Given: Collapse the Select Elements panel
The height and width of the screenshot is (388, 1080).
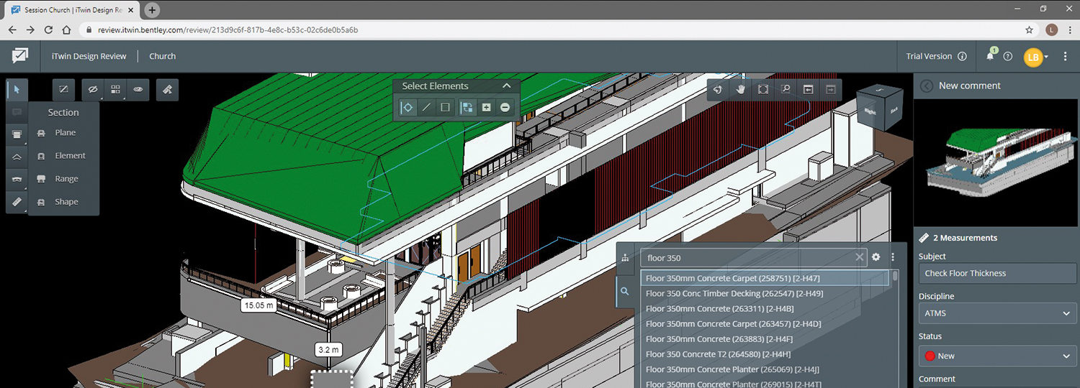Looking at the screenshot, I should tap(506, 86).
